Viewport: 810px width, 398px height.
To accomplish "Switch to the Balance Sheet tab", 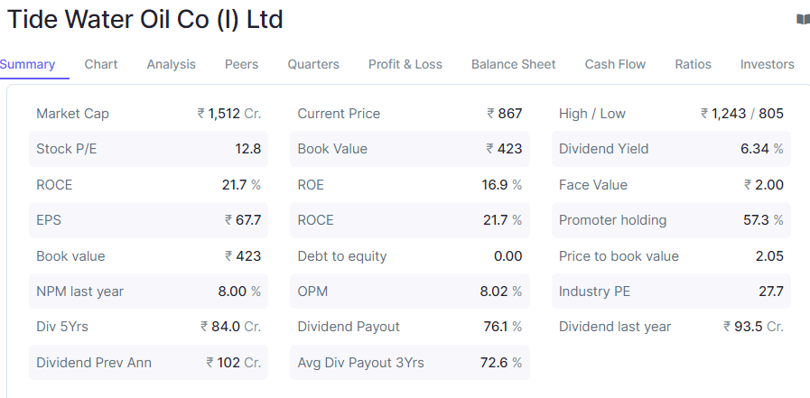I will pos(513,64).
